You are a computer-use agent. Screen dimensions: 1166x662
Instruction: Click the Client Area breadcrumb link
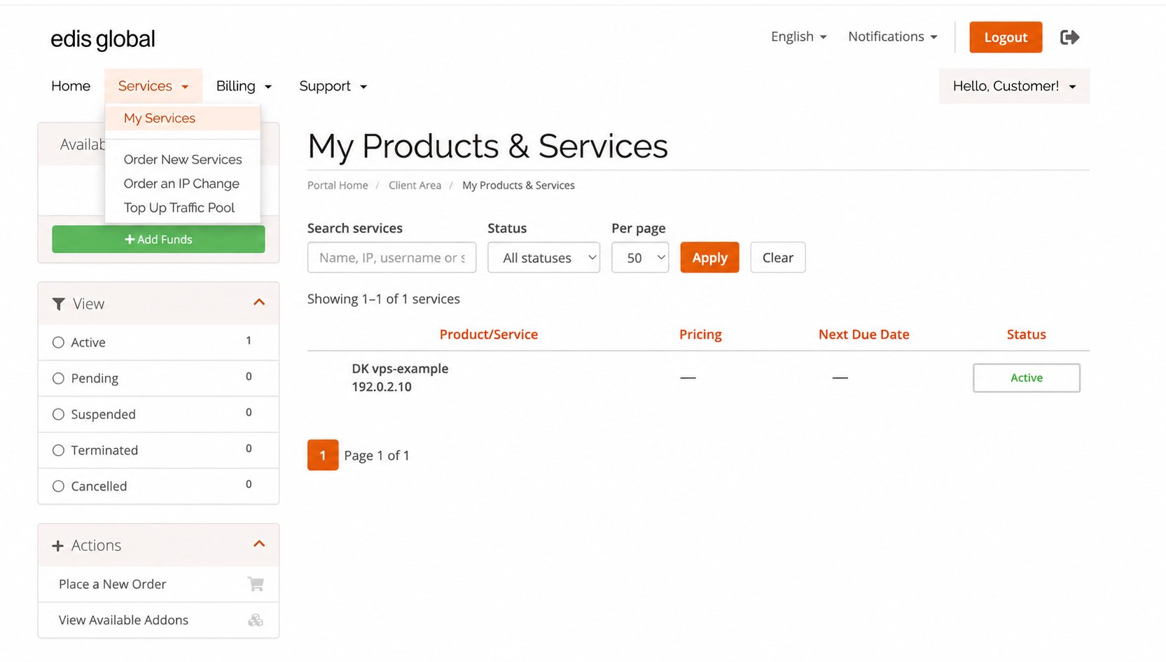[415, 186]
